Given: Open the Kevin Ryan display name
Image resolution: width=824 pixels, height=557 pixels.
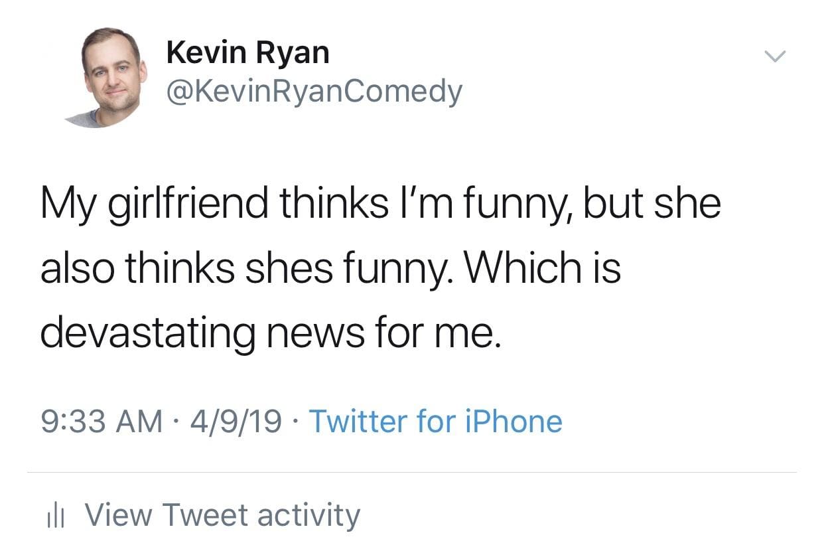Looking at the screenshot, I should tap(247, 52).
